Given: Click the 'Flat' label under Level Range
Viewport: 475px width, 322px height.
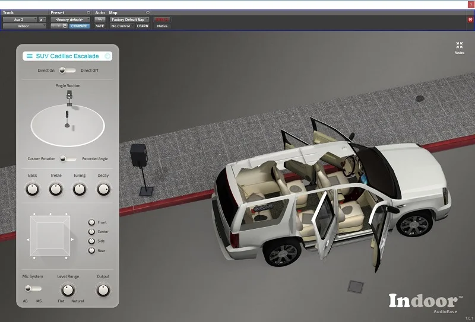Looking at the screenshot, I should (61, 301).
